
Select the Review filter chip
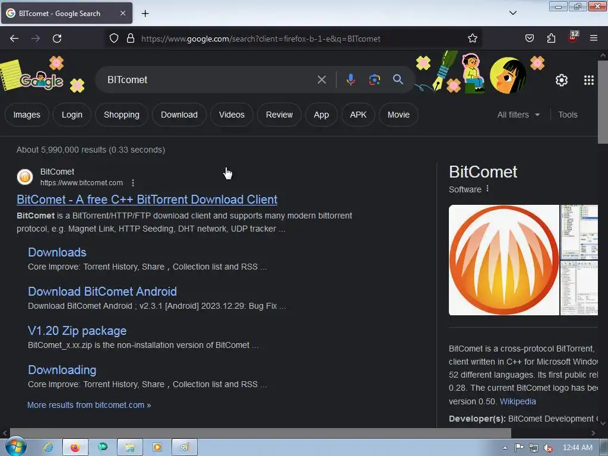click(x=279, y=115)
